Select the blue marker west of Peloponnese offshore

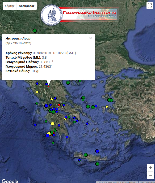[x=35, y=125]
